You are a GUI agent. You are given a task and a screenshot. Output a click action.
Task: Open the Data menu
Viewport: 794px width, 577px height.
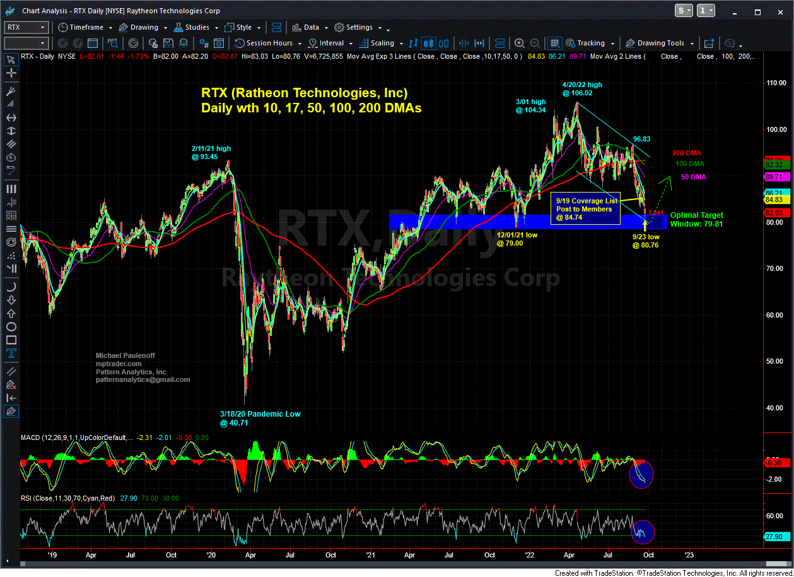pos(310,27)
